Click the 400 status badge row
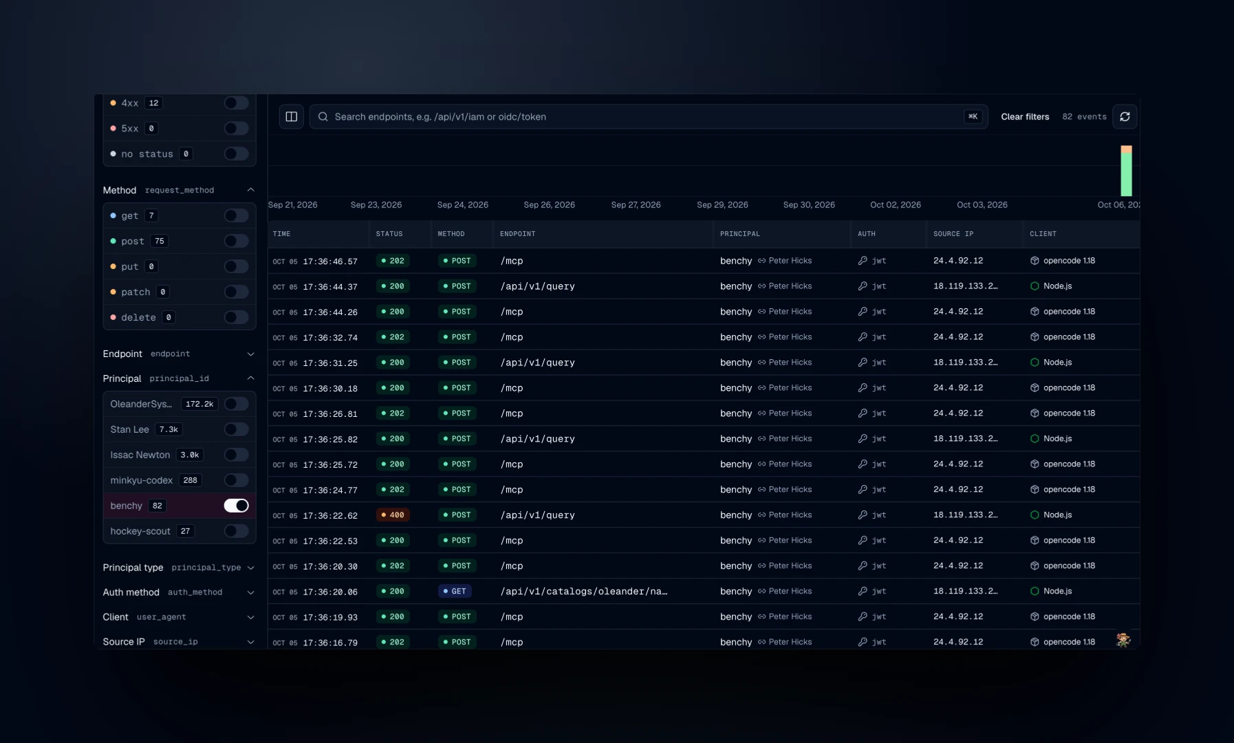The width and height of the screenshot is (1234, 743). point(393,515)
